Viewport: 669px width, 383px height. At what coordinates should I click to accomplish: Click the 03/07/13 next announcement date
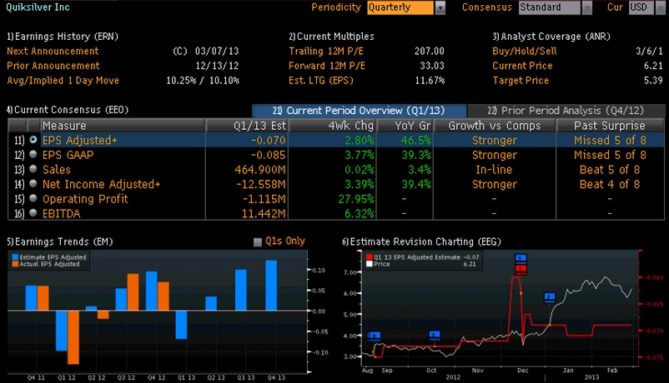(x=217, y=51)
